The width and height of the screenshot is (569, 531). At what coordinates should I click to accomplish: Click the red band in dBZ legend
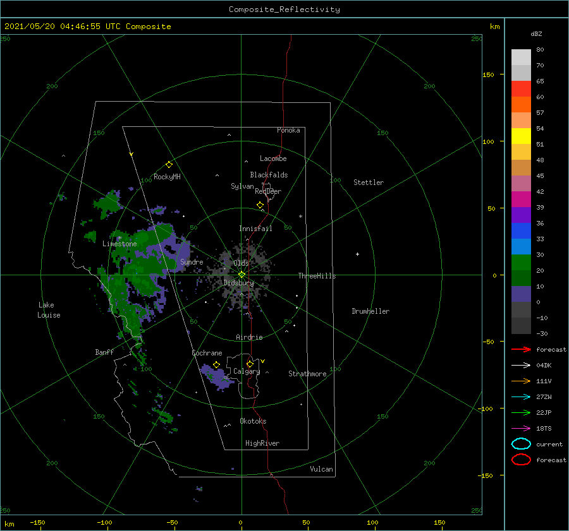(x=521, y=89)
